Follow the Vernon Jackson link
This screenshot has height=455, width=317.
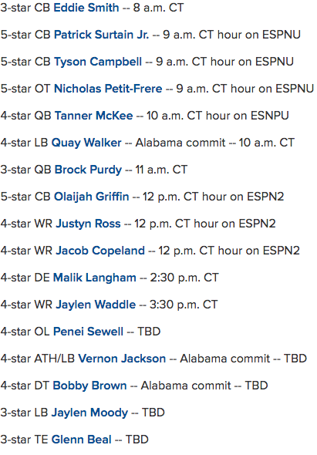(122, 359)
